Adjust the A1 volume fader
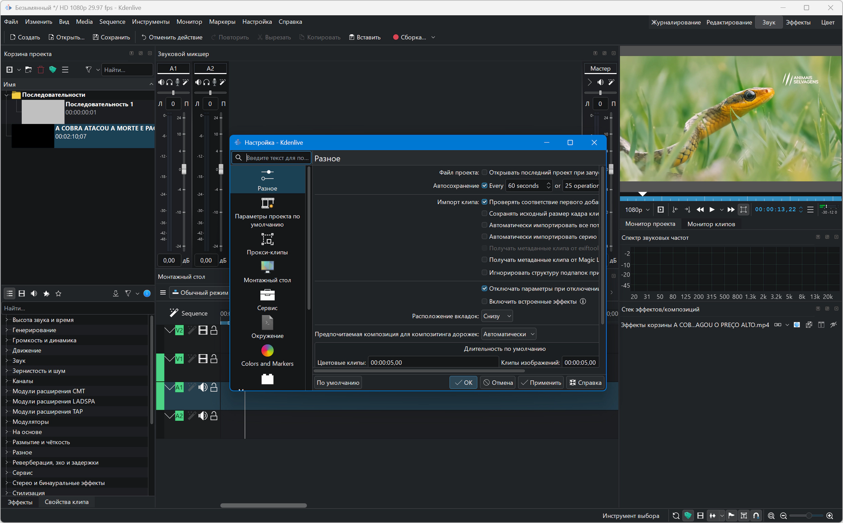 tap(184, 169)
